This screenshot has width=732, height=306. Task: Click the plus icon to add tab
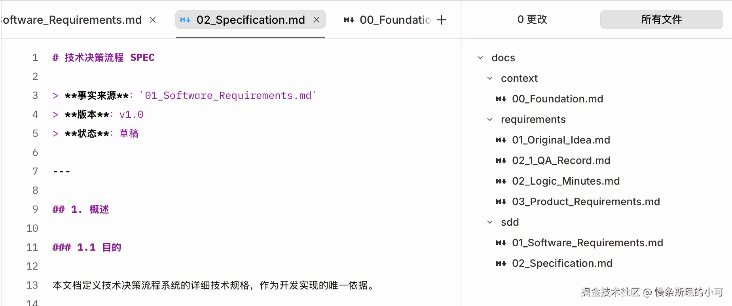click(442, 20)
